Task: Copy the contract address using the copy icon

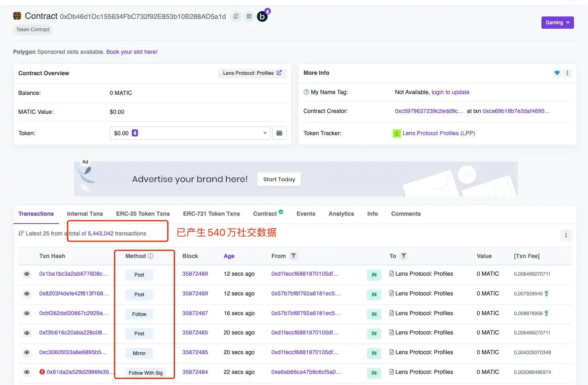Action: point(236,16)
